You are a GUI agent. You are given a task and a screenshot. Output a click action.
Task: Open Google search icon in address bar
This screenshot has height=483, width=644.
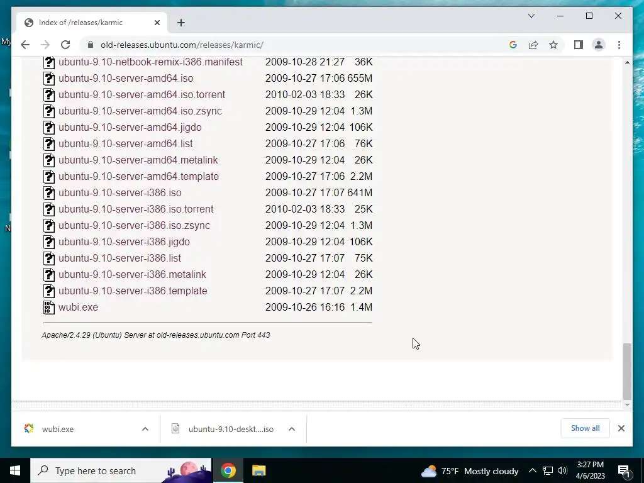click(513, 45)
